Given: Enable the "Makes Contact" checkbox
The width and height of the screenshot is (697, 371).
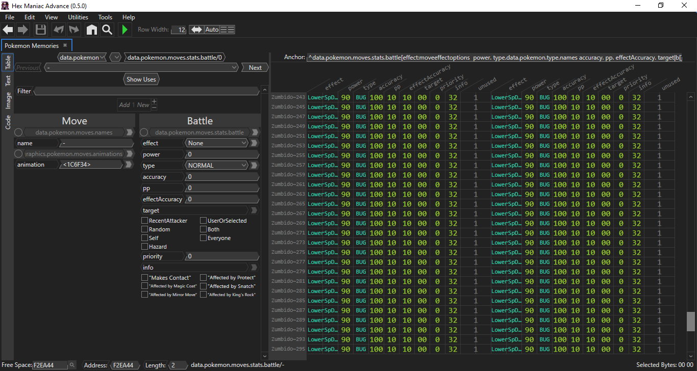Looking at the screenshot, I should [x=145, y=278].
